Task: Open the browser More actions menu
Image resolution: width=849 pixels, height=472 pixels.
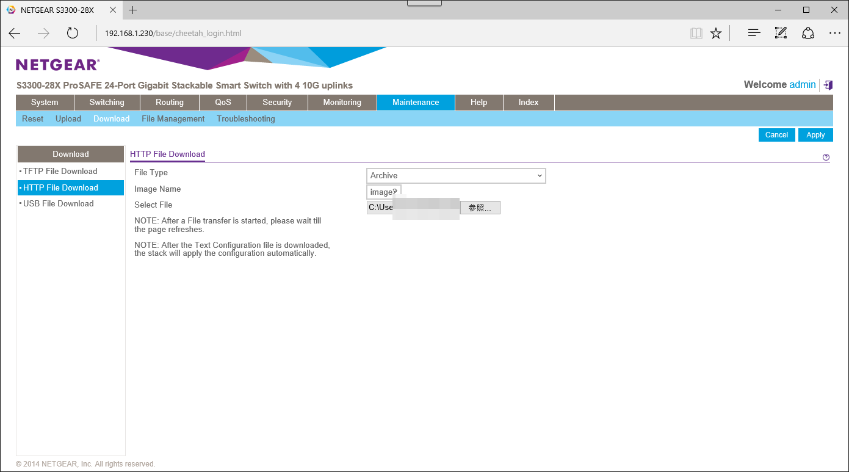Action: (835, 33)
